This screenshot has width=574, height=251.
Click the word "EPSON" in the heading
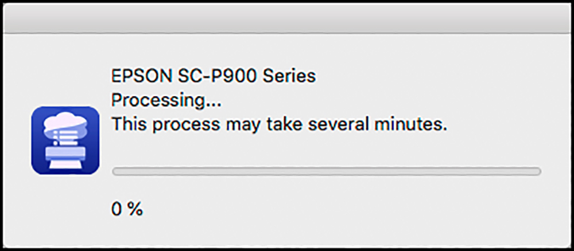point(141,76)
